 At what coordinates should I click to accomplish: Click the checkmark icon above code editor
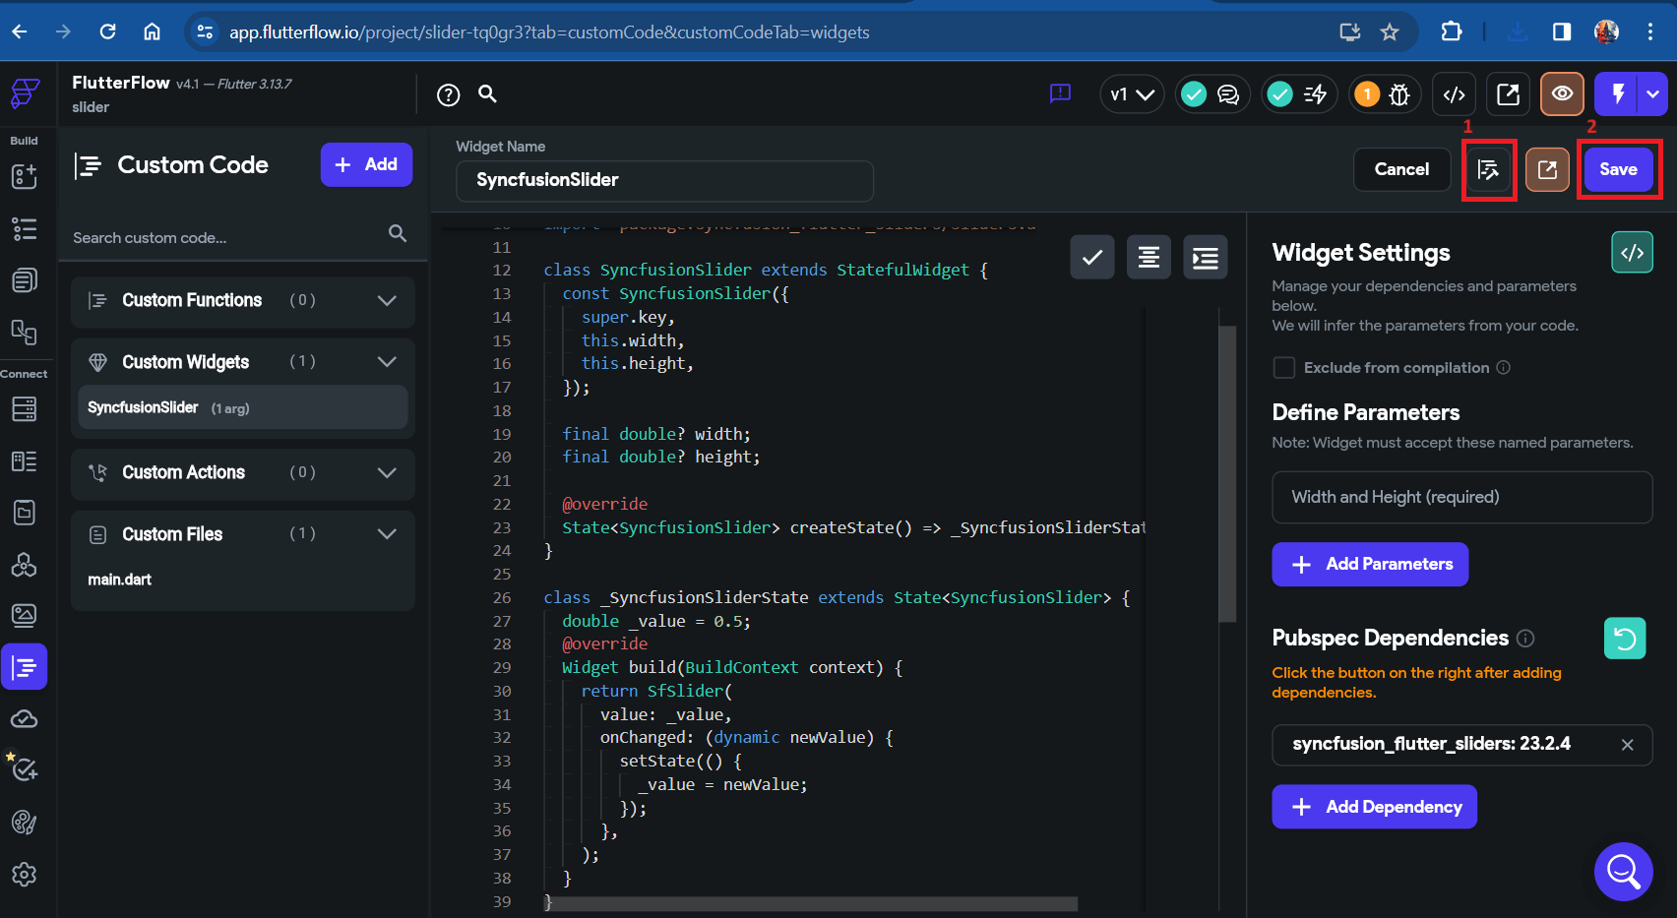[x=1092, y=258]
